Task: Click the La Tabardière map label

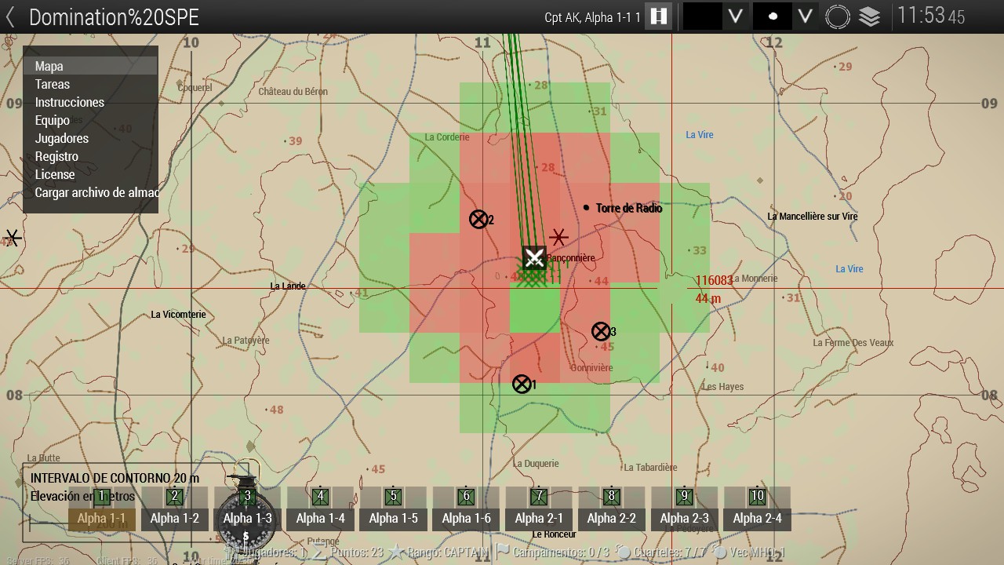Action: click(x=651, y=468)
